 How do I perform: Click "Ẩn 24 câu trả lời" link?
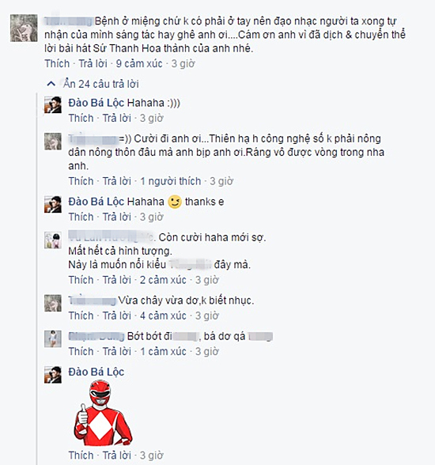point(100,84)
